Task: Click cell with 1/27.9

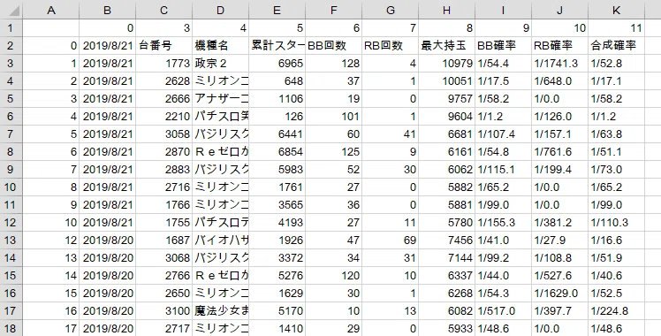Action: pyautogui.click(x=559, y=241)
